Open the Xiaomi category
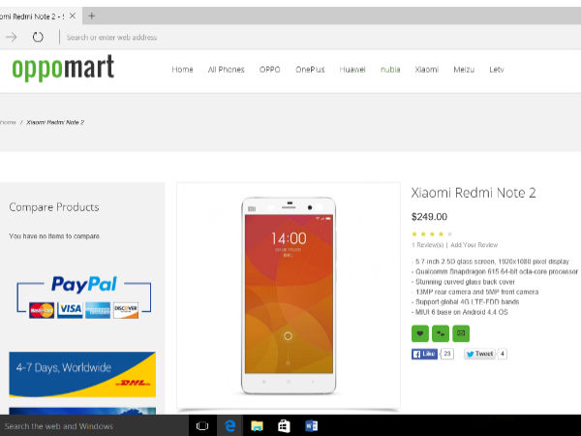This screenshot has height=436, width=581. pos(426,70)
